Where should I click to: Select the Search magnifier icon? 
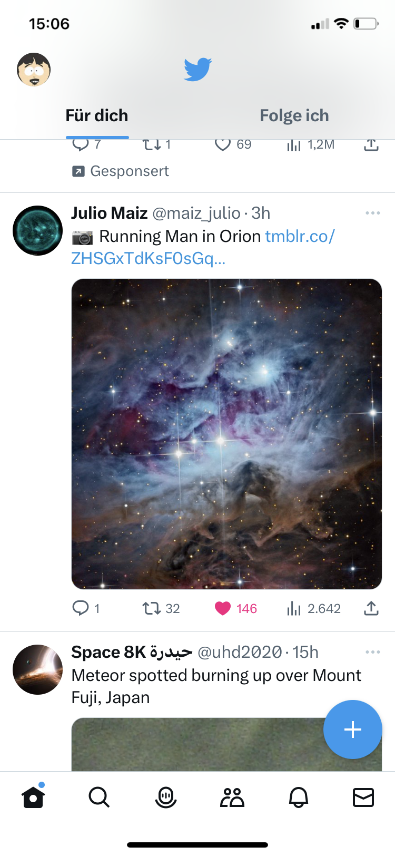coord(99,797)
